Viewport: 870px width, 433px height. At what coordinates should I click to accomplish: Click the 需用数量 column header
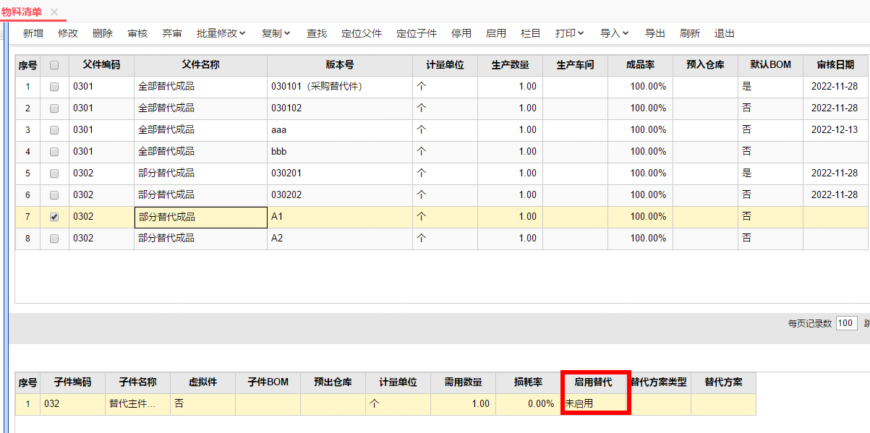463,382
